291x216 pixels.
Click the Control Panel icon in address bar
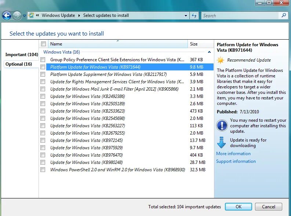coord(31,15)
